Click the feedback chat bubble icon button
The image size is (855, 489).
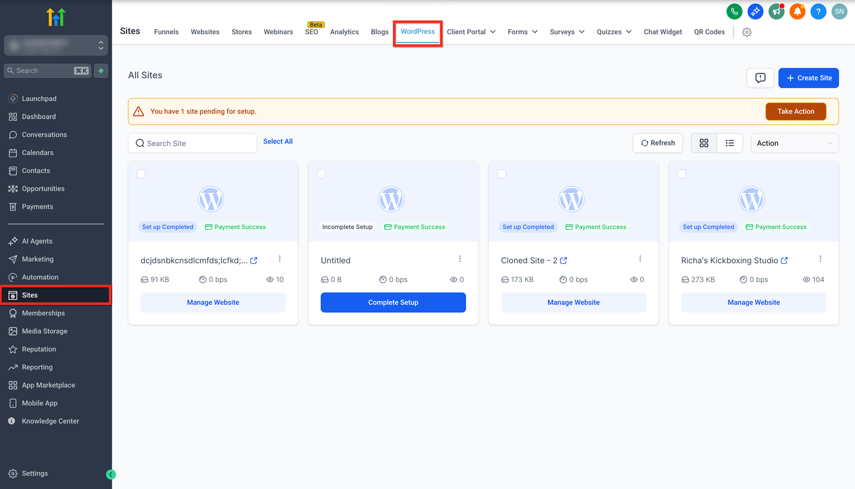pos(760,78)
